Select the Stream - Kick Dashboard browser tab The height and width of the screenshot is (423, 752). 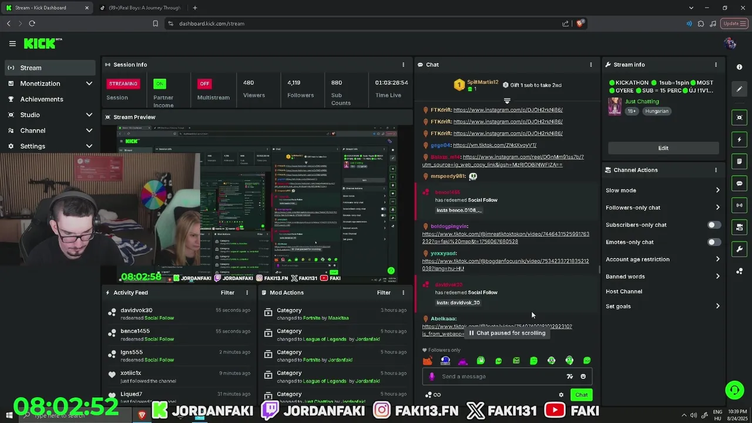(47, 8)
